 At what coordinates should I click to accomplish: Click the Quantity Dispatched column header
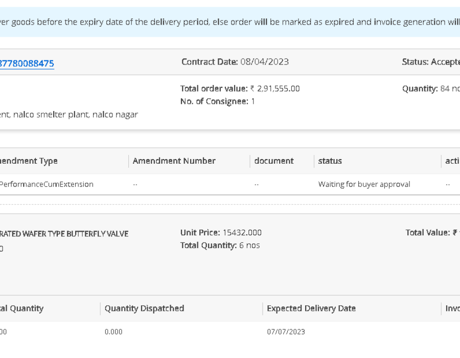(144, 308)
